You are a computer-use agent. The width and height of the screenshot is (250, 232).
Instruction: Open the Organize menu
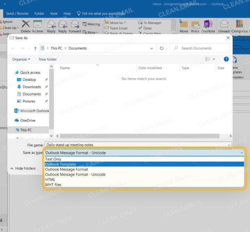pyautogui.click(x=21, y=59)
